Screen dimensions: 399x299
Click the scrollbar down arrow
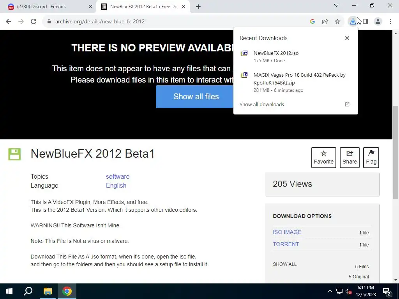click(396, 280)
